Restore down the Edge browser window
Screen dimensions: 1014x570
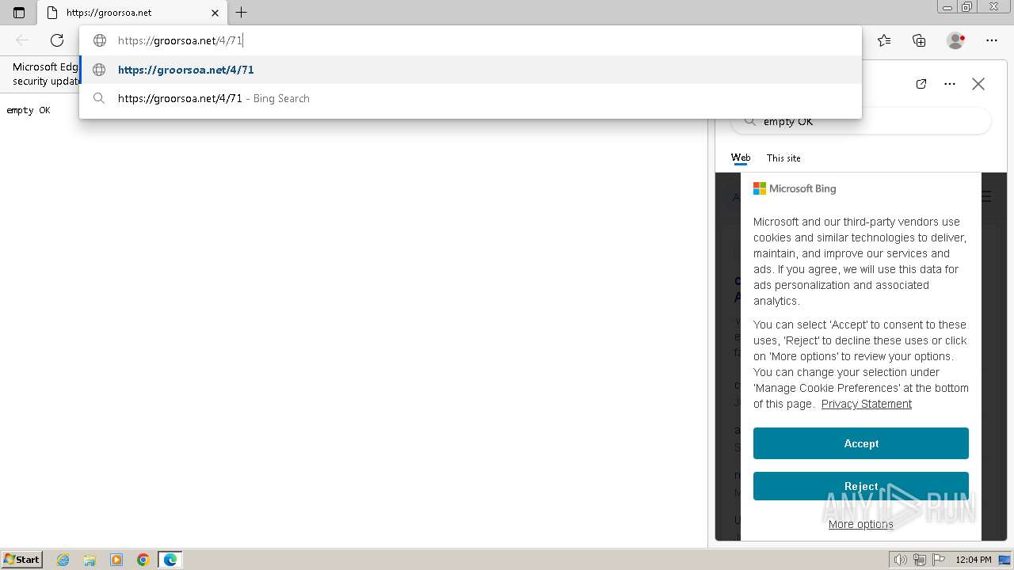tap(967, 6)
